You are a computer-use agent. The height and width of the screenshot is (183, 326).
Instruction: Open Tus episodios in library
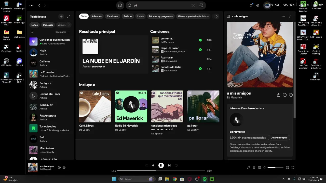[51, 128]
